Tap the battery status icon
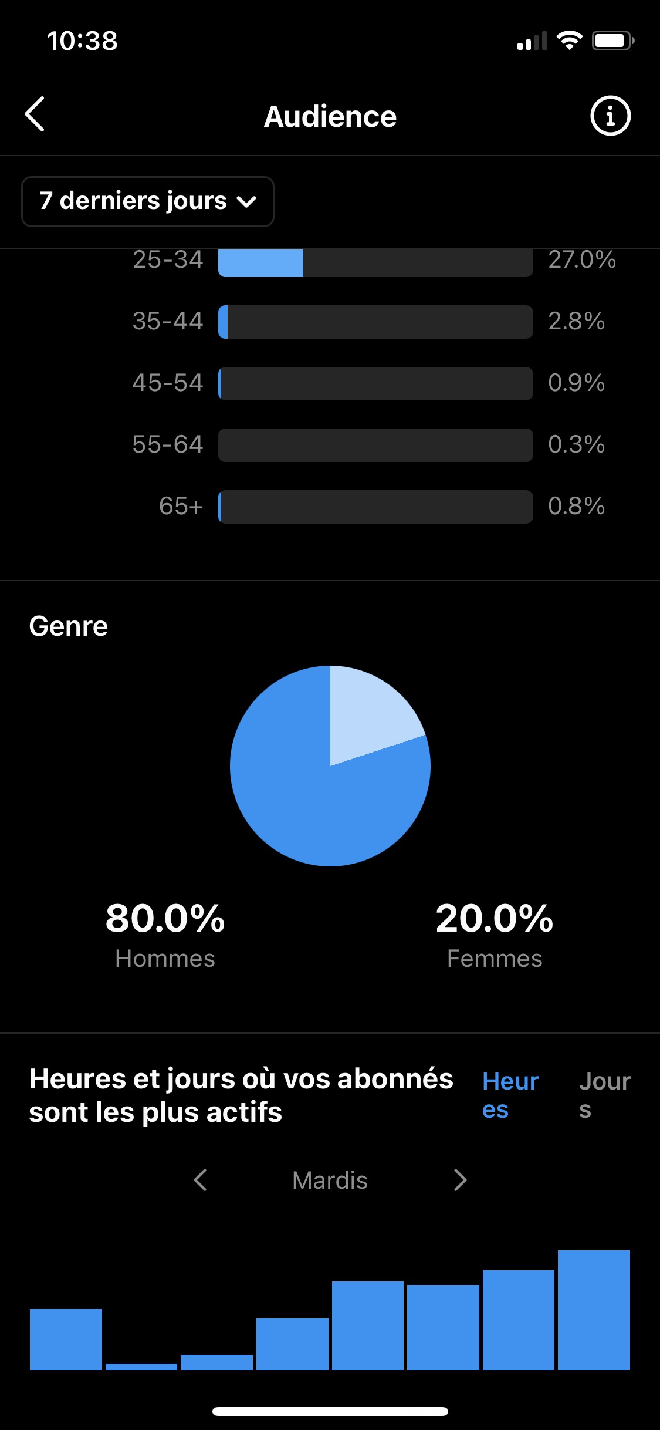The image size is (660, 1430). [612, 41]
